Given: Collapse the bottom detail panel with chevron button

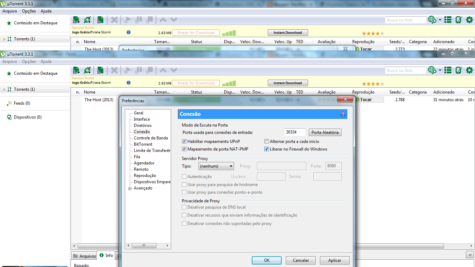Looking at the screenshot, I should [x=469, y=255].
